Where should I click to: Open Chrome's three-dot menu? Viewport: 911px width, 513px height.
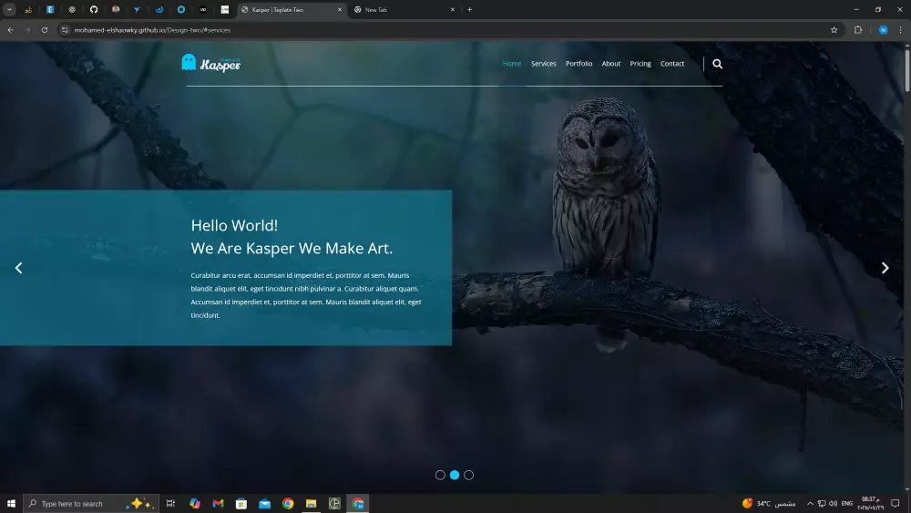pos(901,30)
